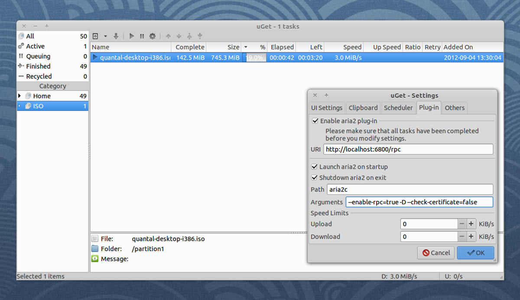The height and width of the screenshot is (300, 520).
Task: Click the move up arrow icon
Action: pos(169,36)
